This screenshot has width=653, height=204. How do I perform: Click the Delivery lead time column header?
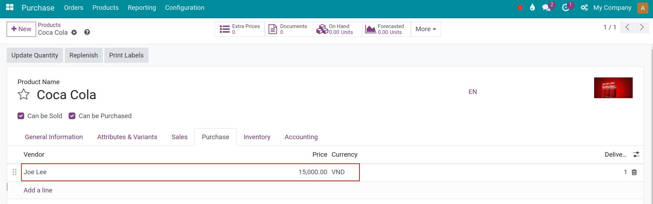[616, 155]
